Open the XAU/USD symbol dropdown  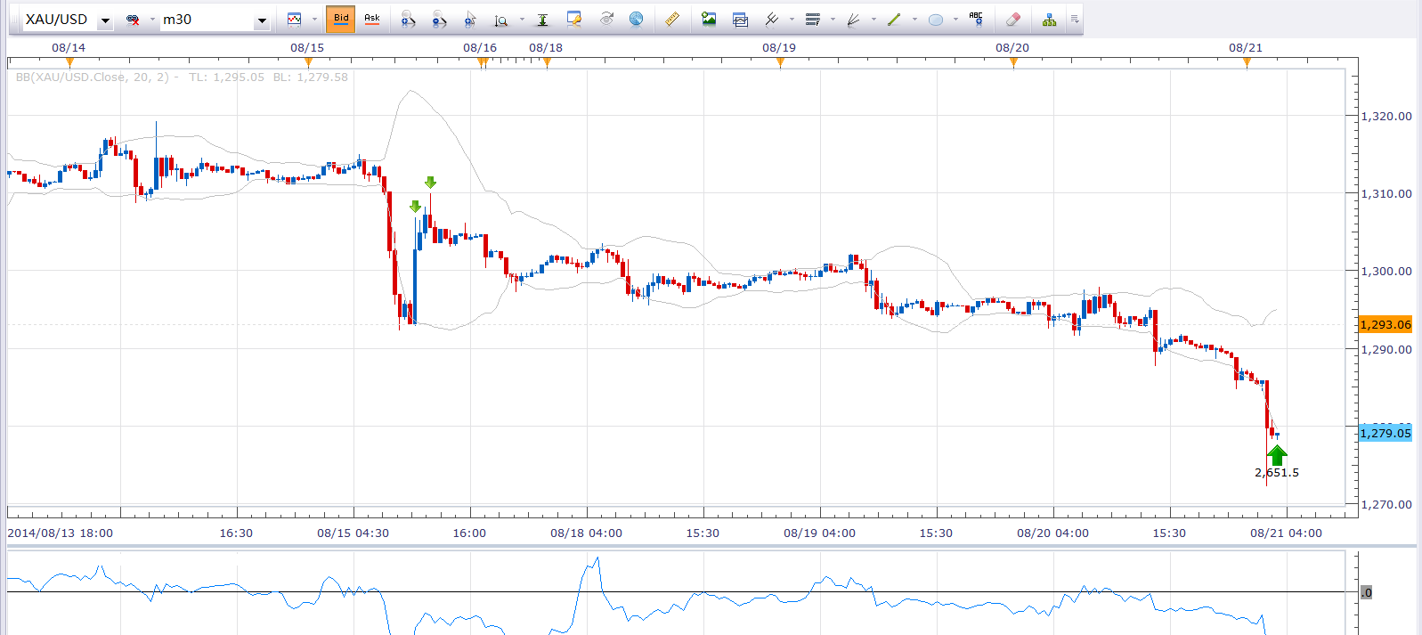[x=105, y=20]
